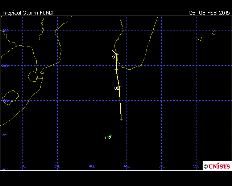
Task: Click the track cross between 07 and 08
Action: click(116, 69)
